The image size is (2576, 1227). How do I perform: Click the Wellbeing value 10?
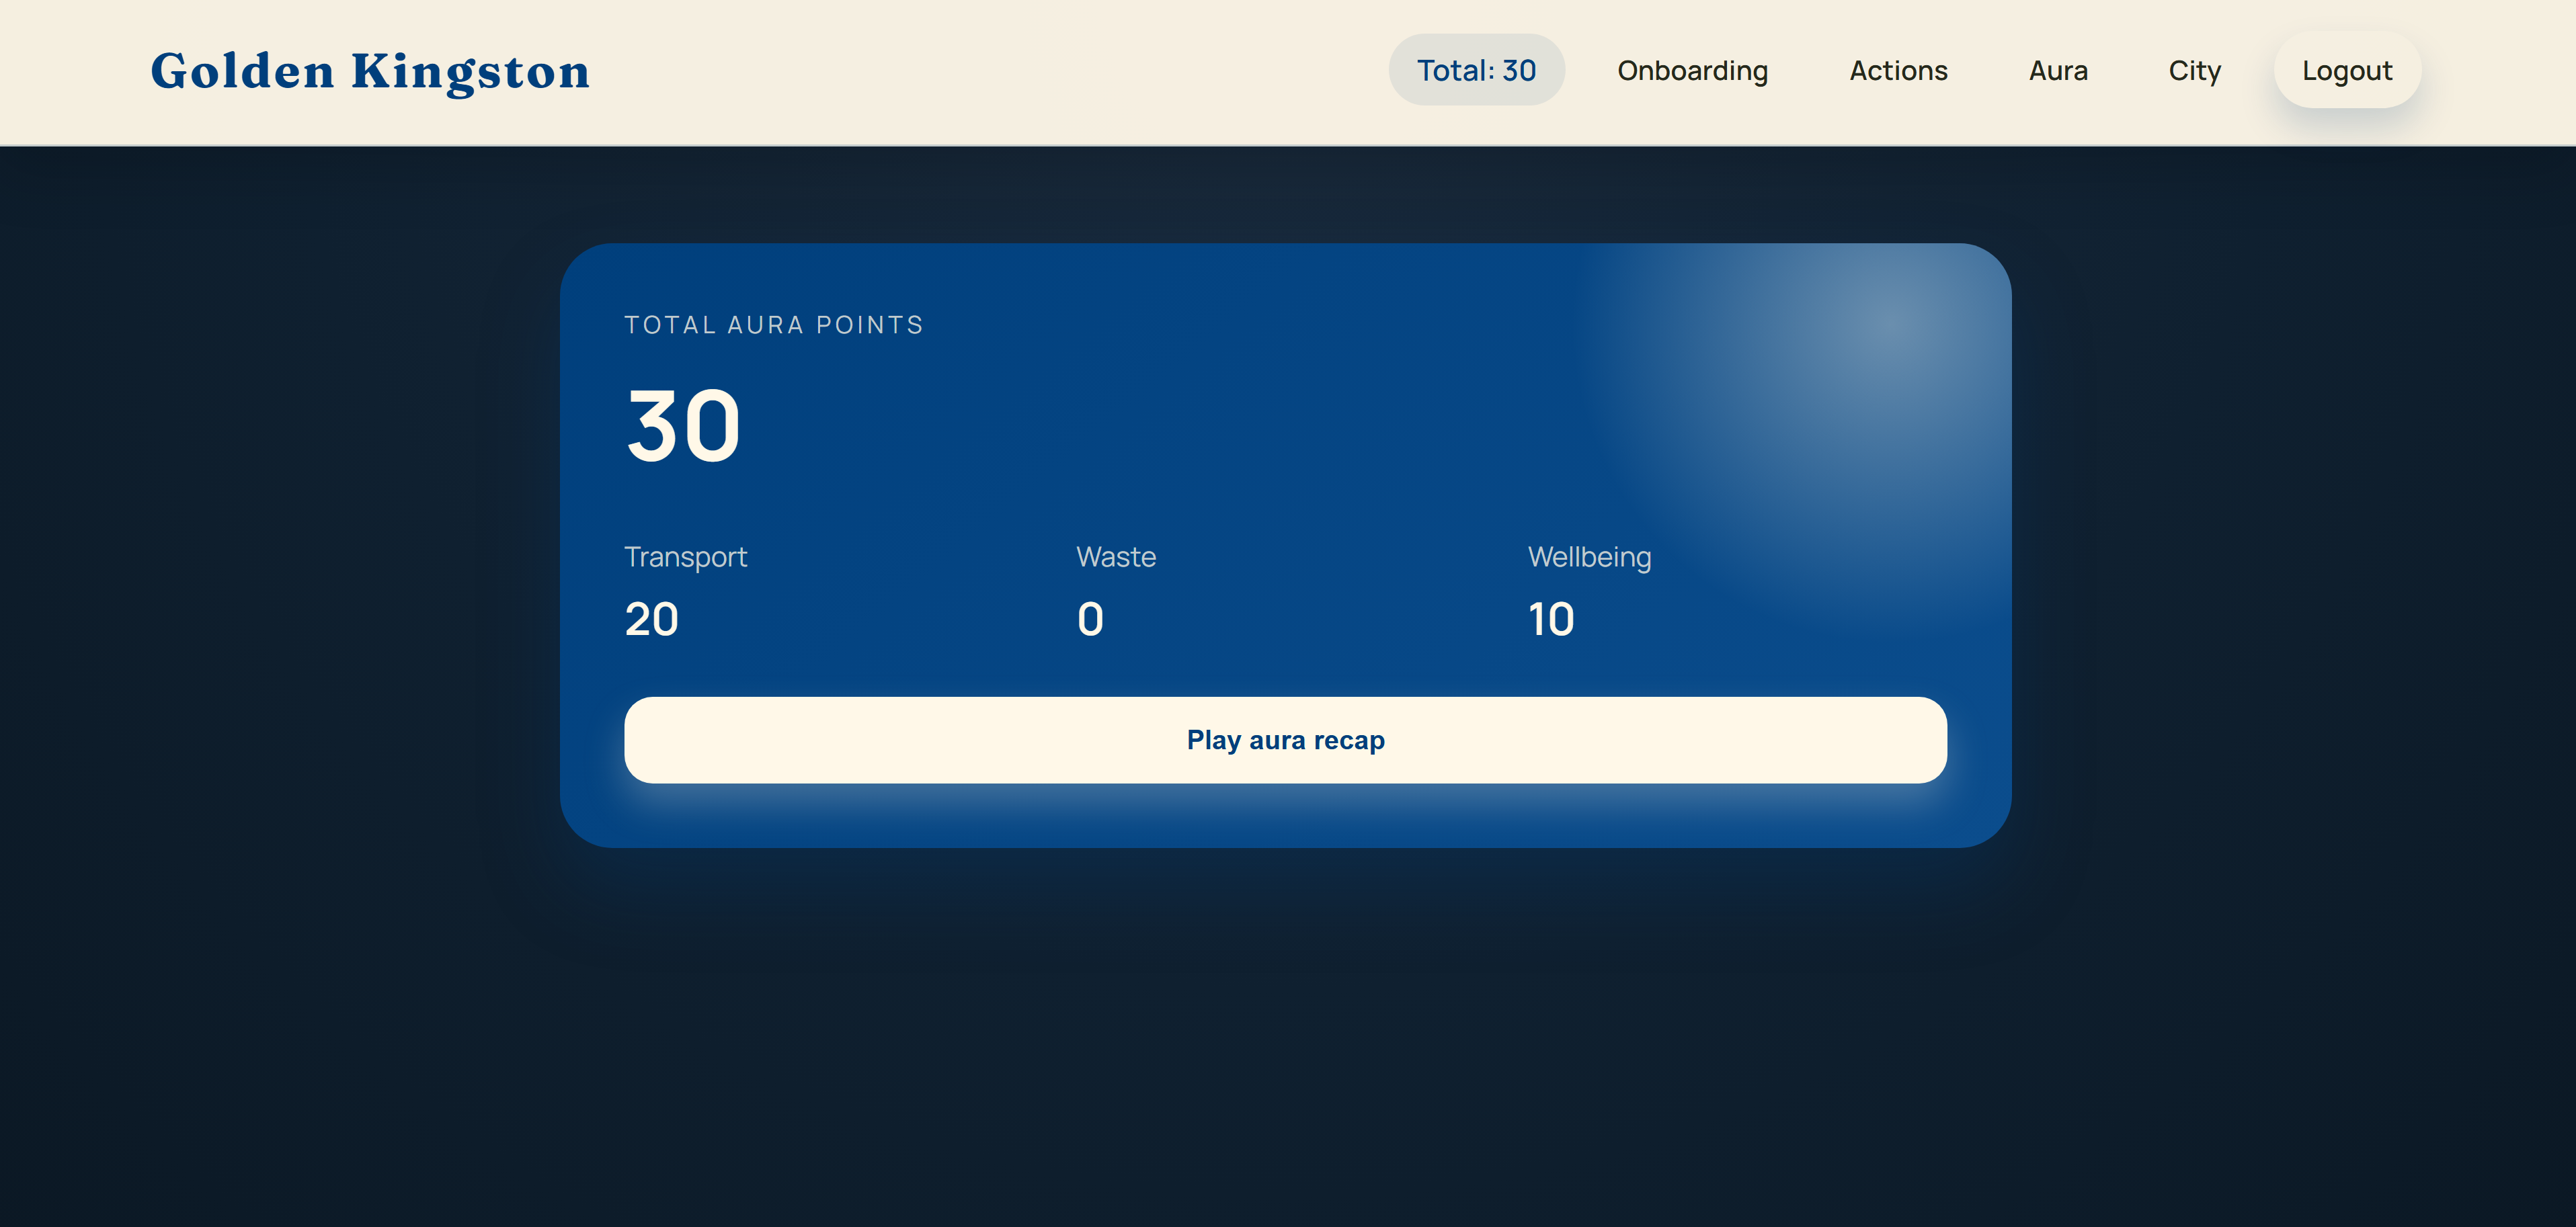tap(1551, 619)
